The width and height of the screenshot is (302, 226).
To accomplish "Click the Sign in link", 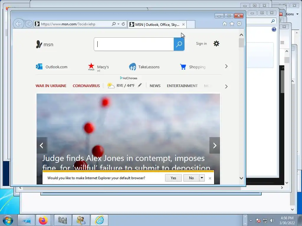I will (201, 44).
